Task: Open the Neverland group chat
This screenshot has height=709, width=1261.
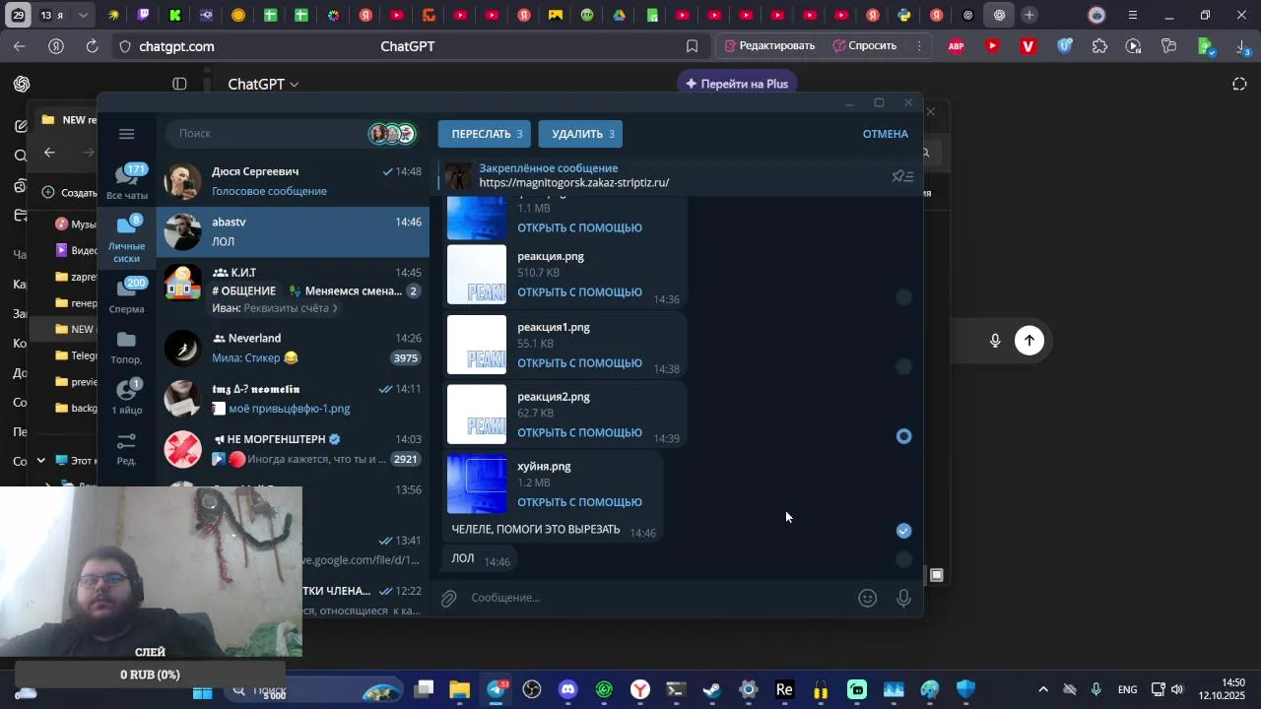Action: click(x=293, y=349)
